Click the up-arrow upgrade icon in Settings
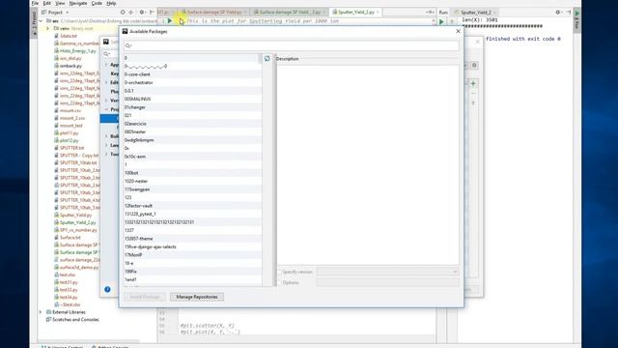618x348 pixels. 473,103
